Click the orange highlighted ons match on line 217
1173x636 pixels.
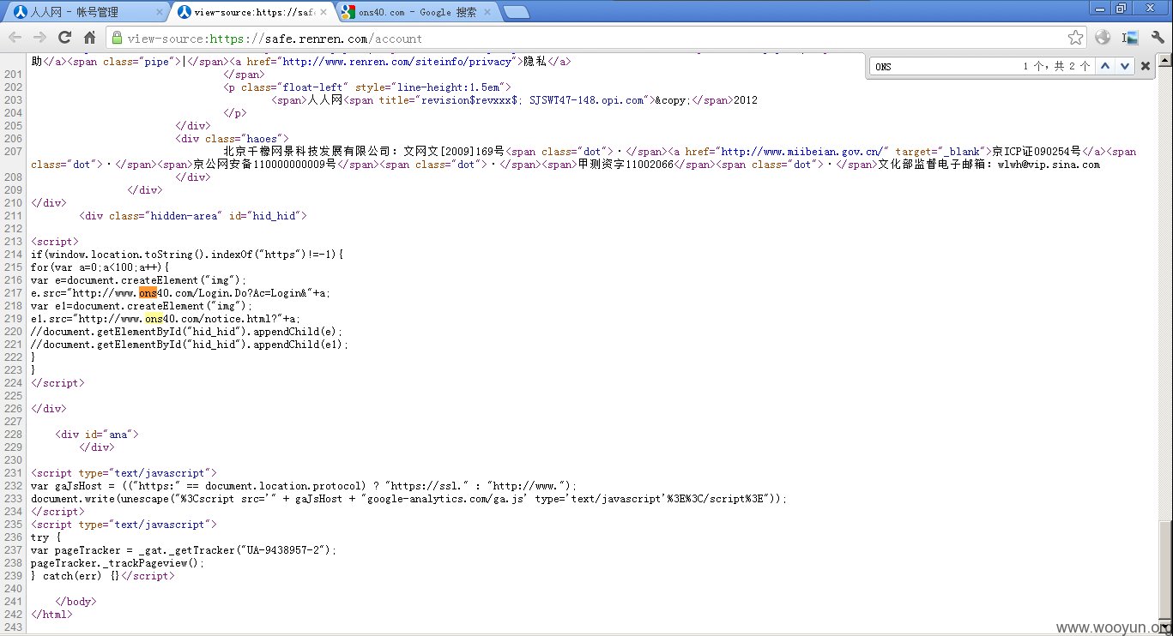pos(148,293)
